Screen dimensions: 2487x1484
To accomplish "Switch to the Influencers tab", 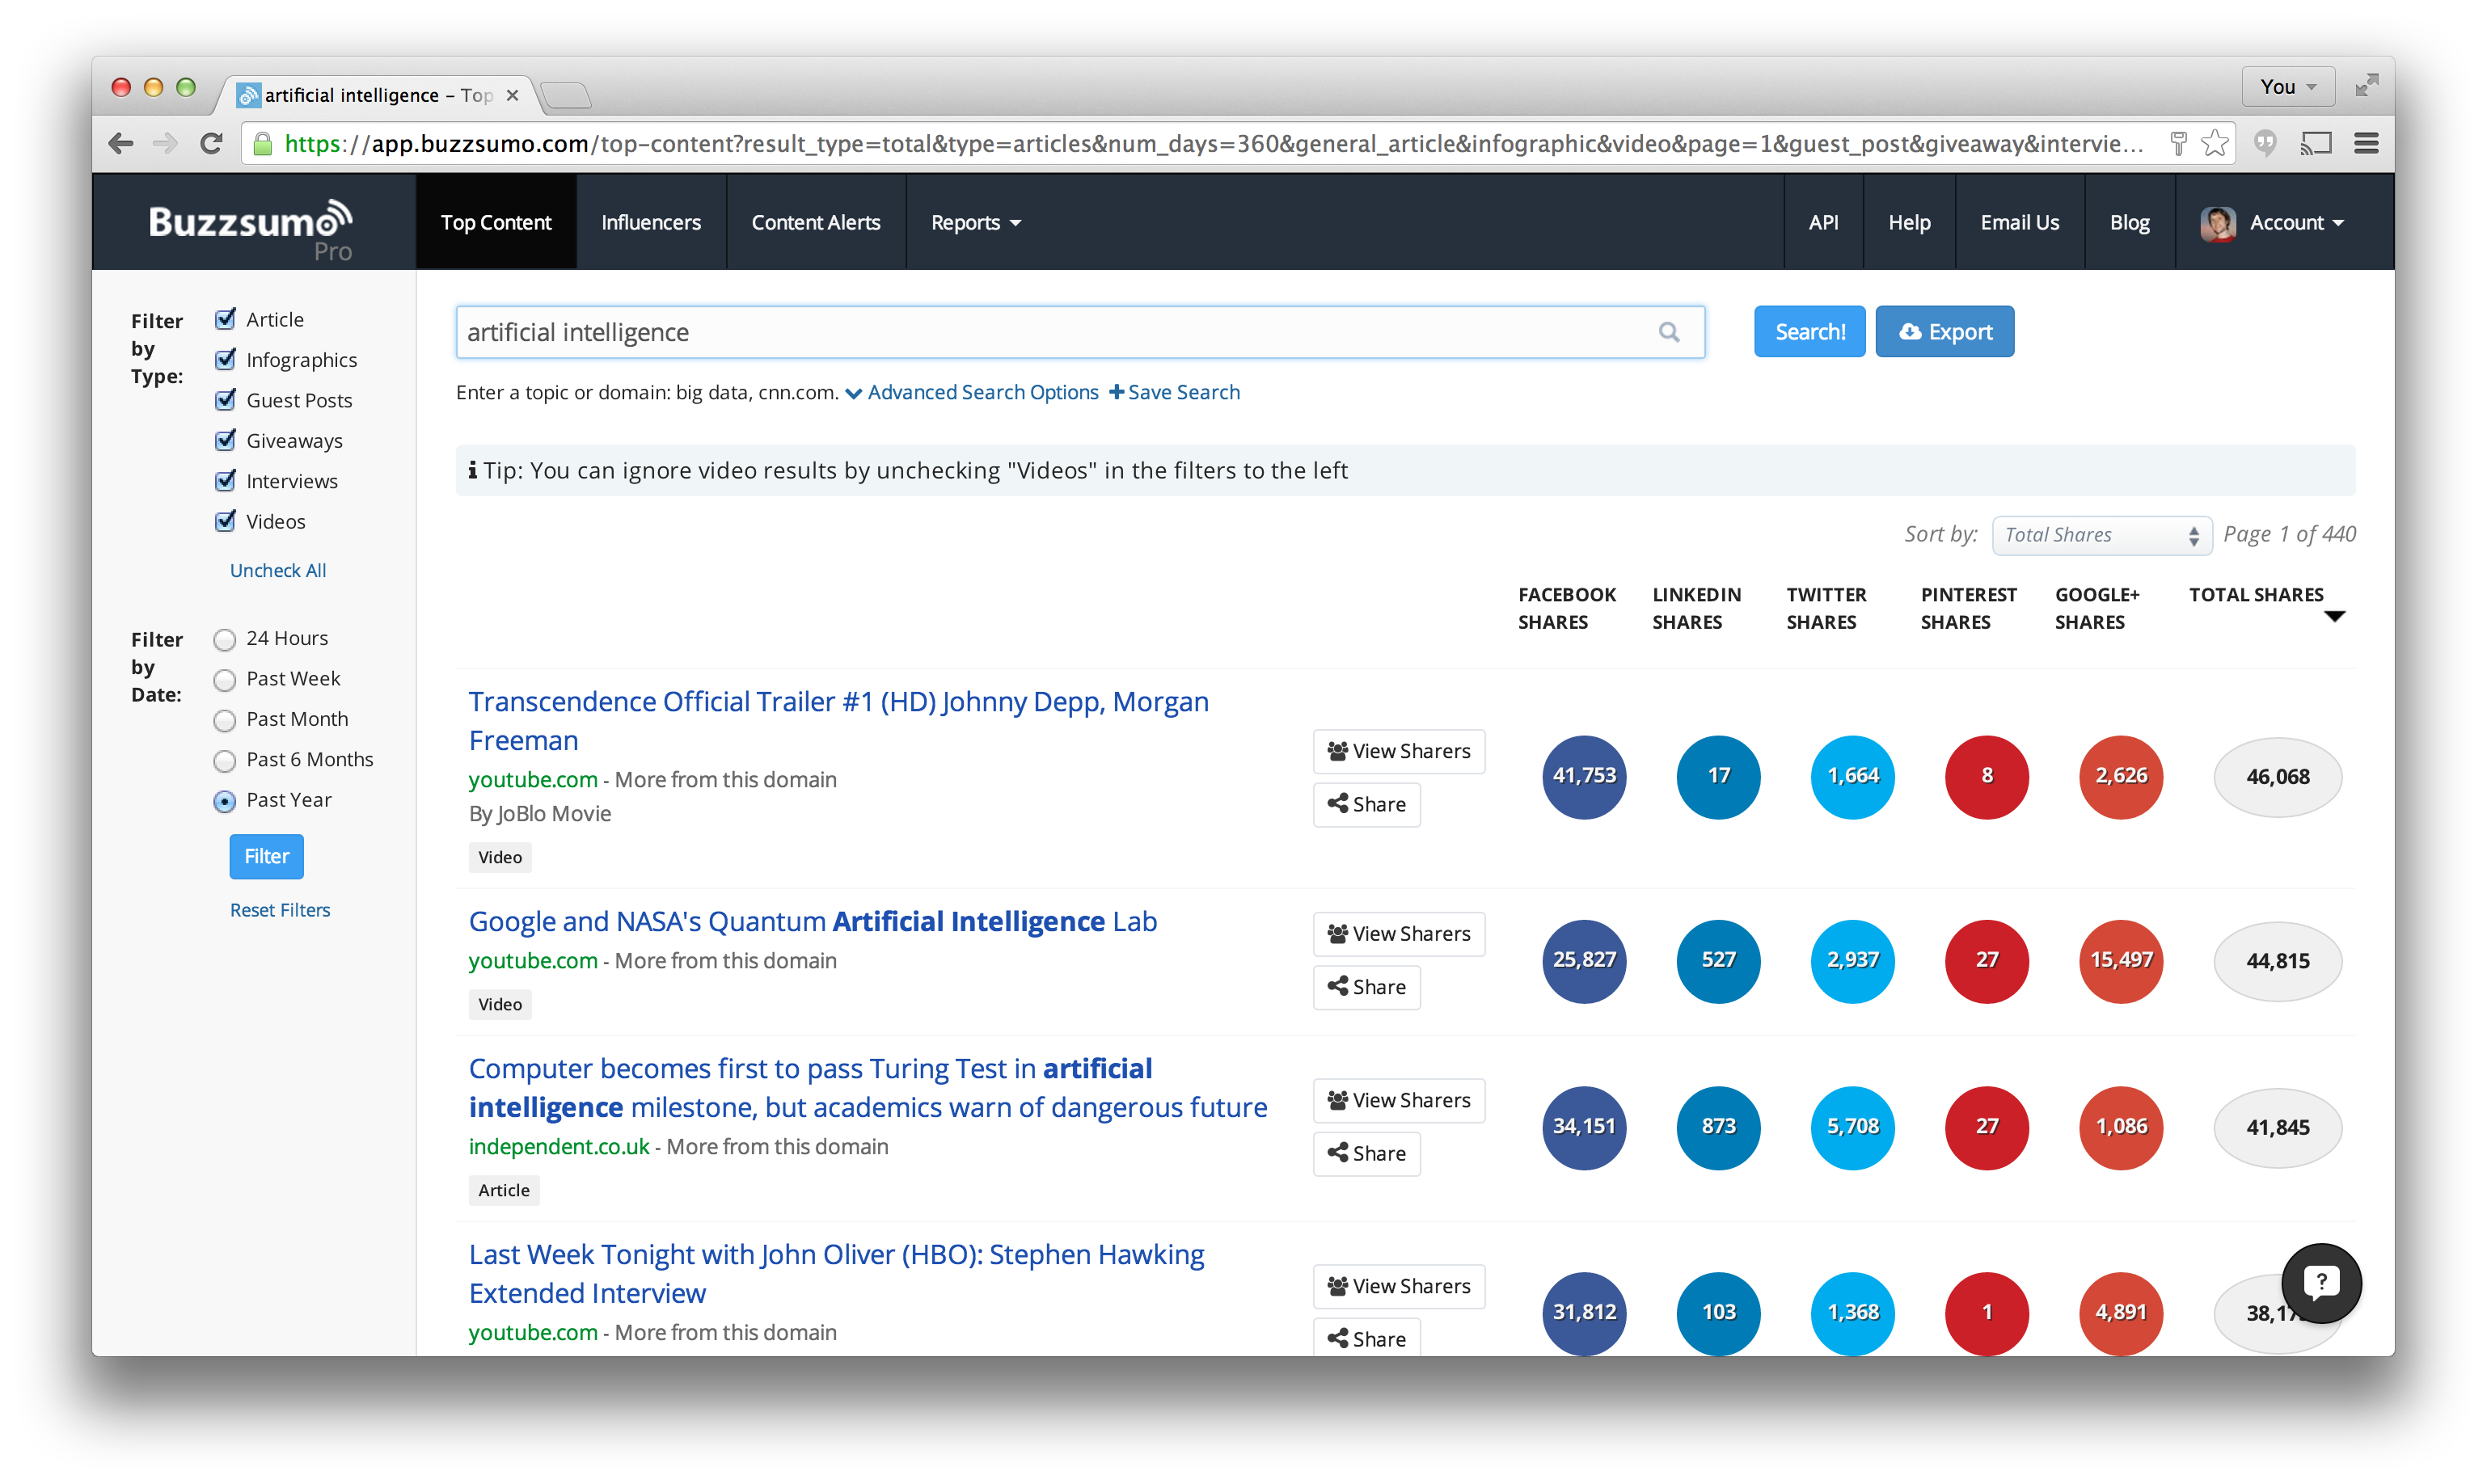I will pos(650,222).
